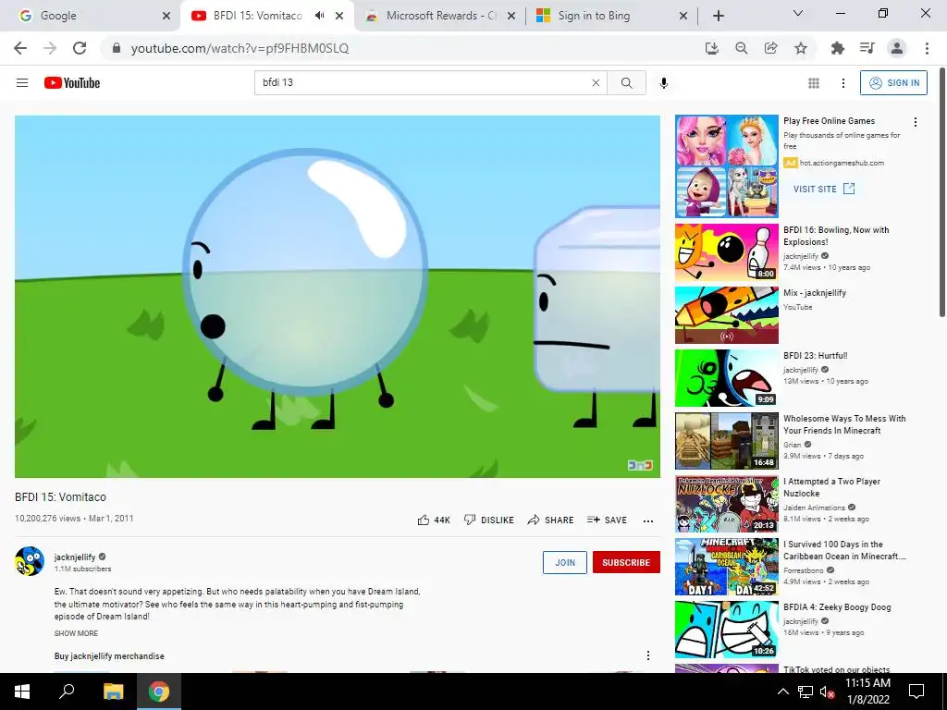The image size is (947, 710).
Task: Open a new tab
Action: [x=718, y=16]
